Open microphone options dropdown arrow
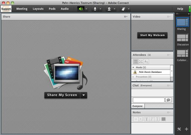191x135 pixels. point(100,9)
